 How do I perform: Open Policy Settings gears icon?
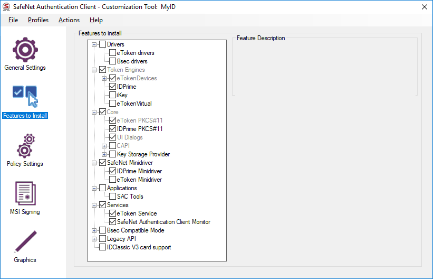point(25,146)
